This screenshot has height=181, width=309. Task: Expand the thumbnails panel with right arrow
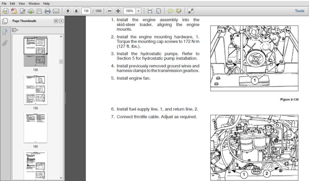pos(61,21)
